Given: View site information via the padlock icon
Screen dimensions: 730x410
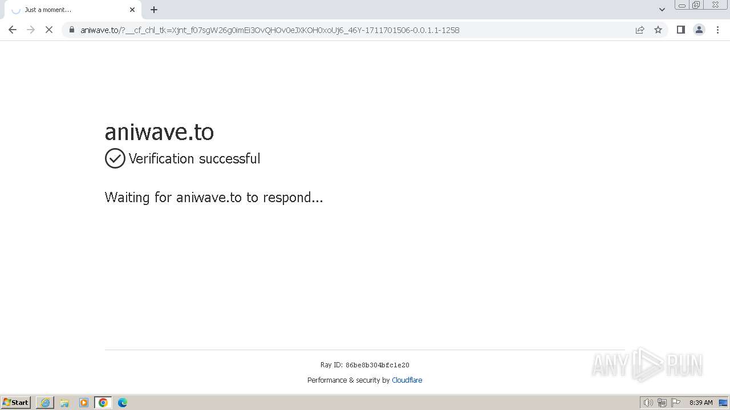Looking at the screenshot, I should pos(72,30).
